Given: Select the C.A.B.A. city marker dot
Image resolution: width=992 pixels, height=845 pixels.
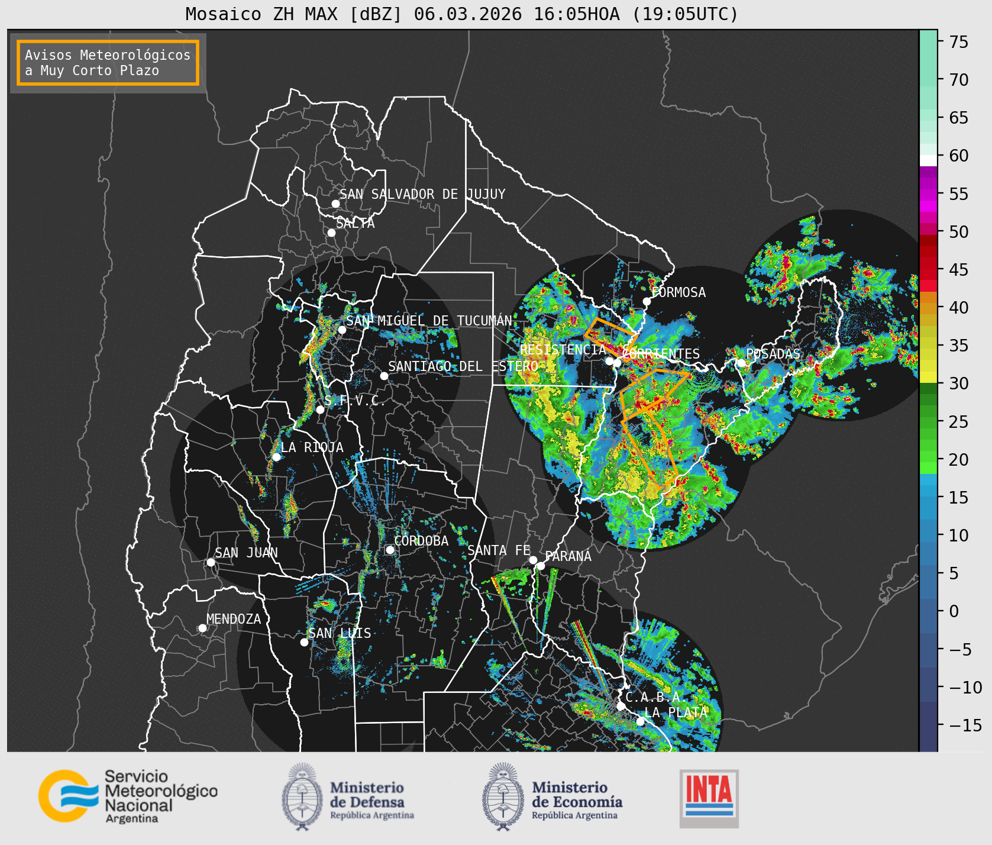Looking at the screenshot, I should (621, 706).
